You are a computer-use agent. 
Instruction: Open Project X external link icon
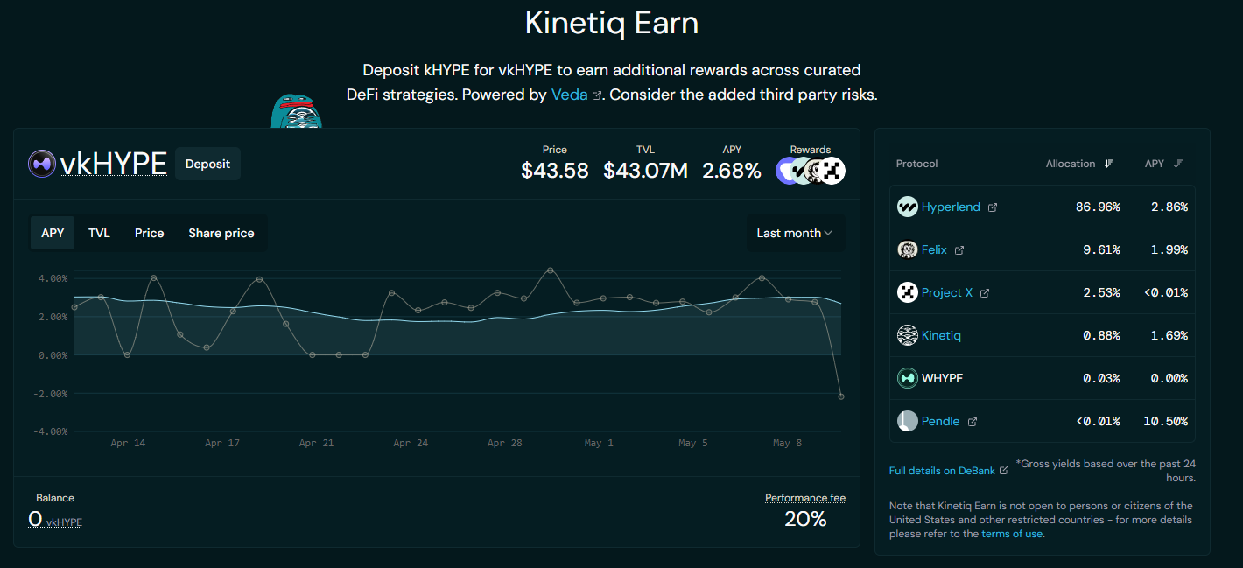pos(985,294)
